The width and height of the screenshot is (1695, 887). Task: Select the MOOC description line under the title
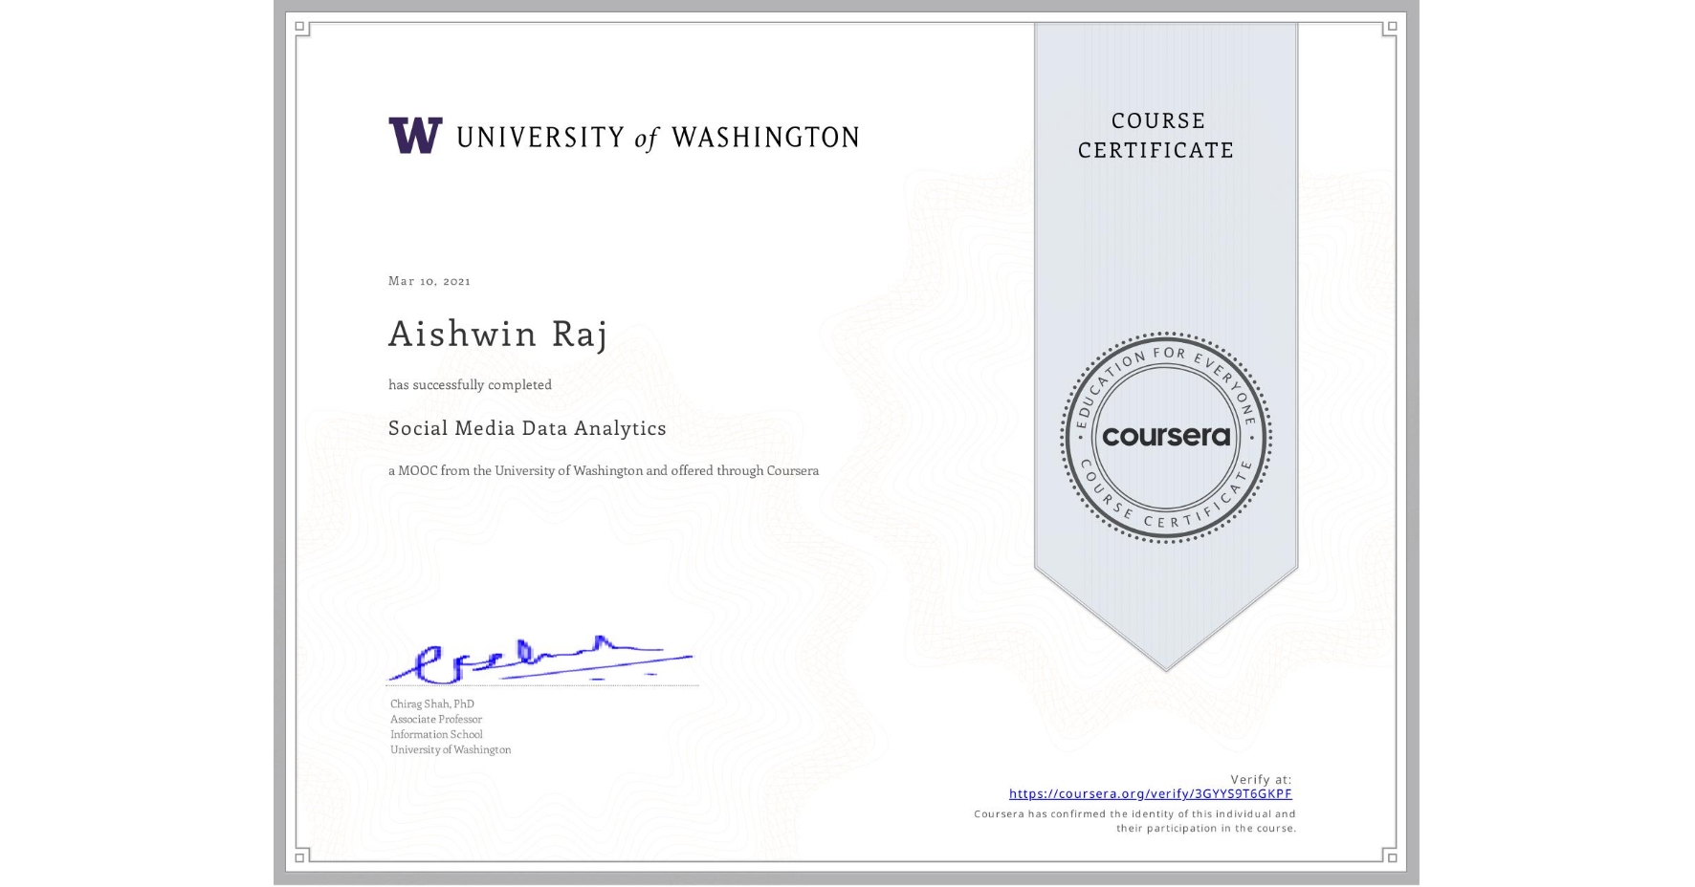603,470
